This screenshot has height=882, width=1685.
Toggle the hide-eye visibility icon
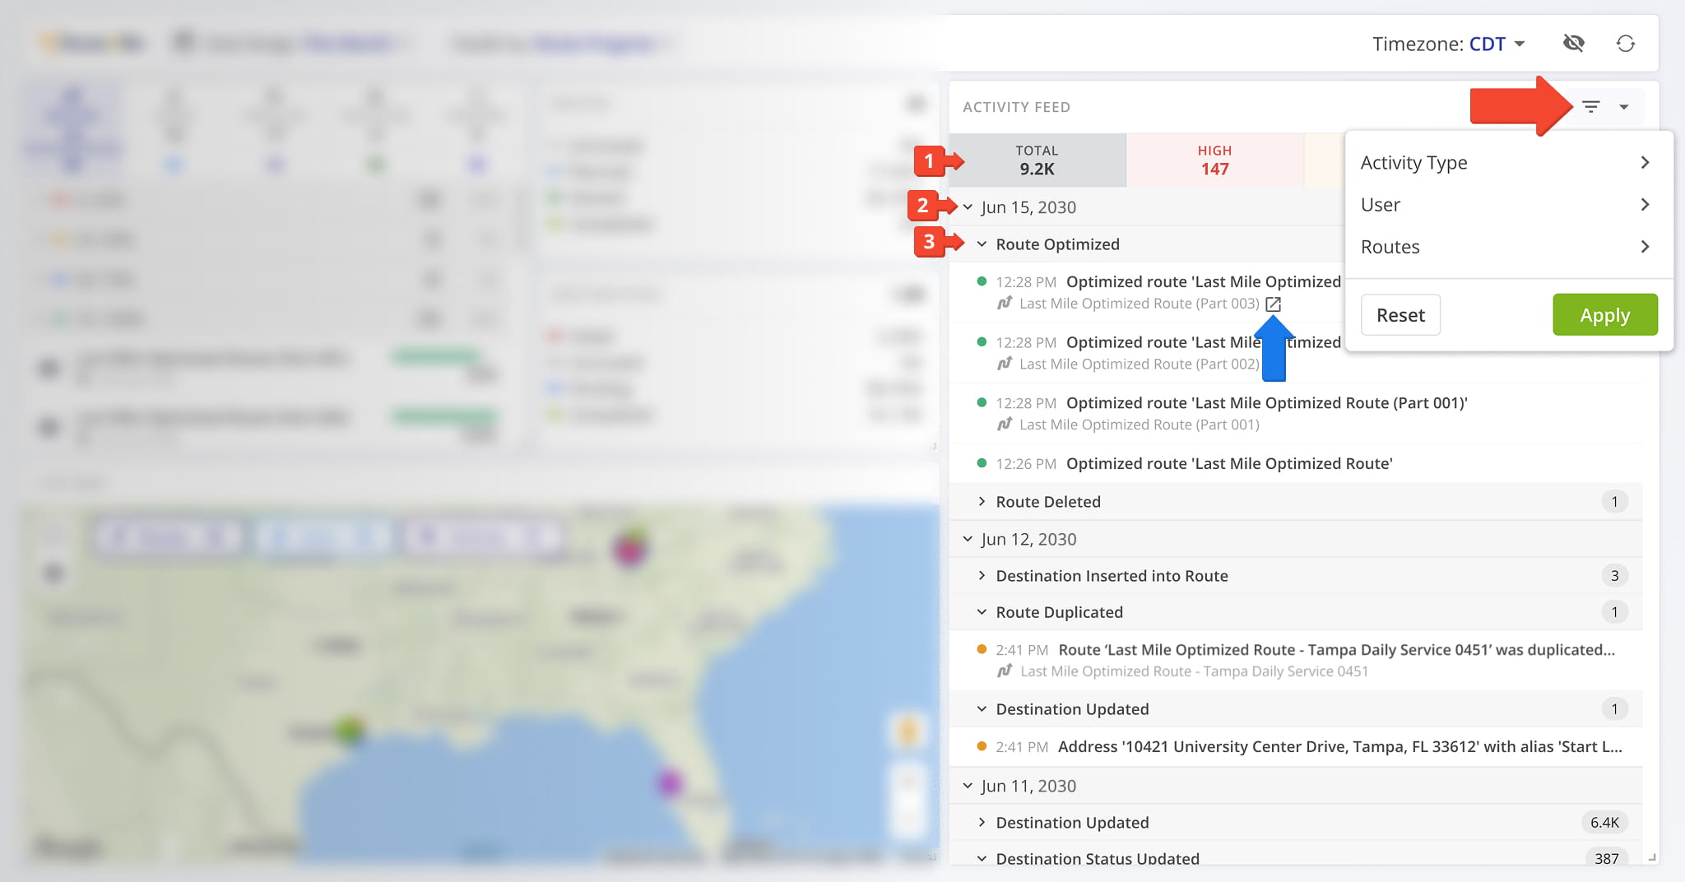pyautogui.click(x=1574, y=43)
